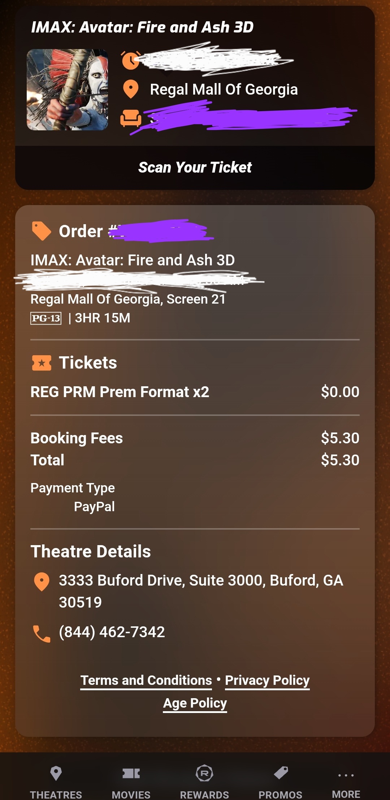Open Terms and Conditions link

point(146,681)
